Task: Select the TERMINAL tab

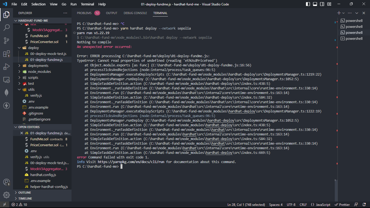Action: 160,13
